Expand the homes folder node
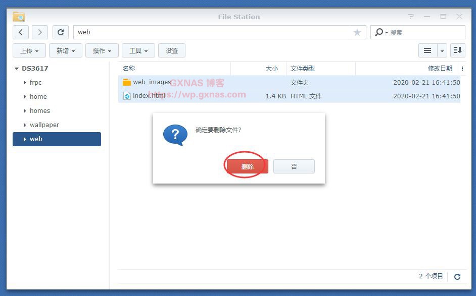476x296 pixels. coord(25,111)
